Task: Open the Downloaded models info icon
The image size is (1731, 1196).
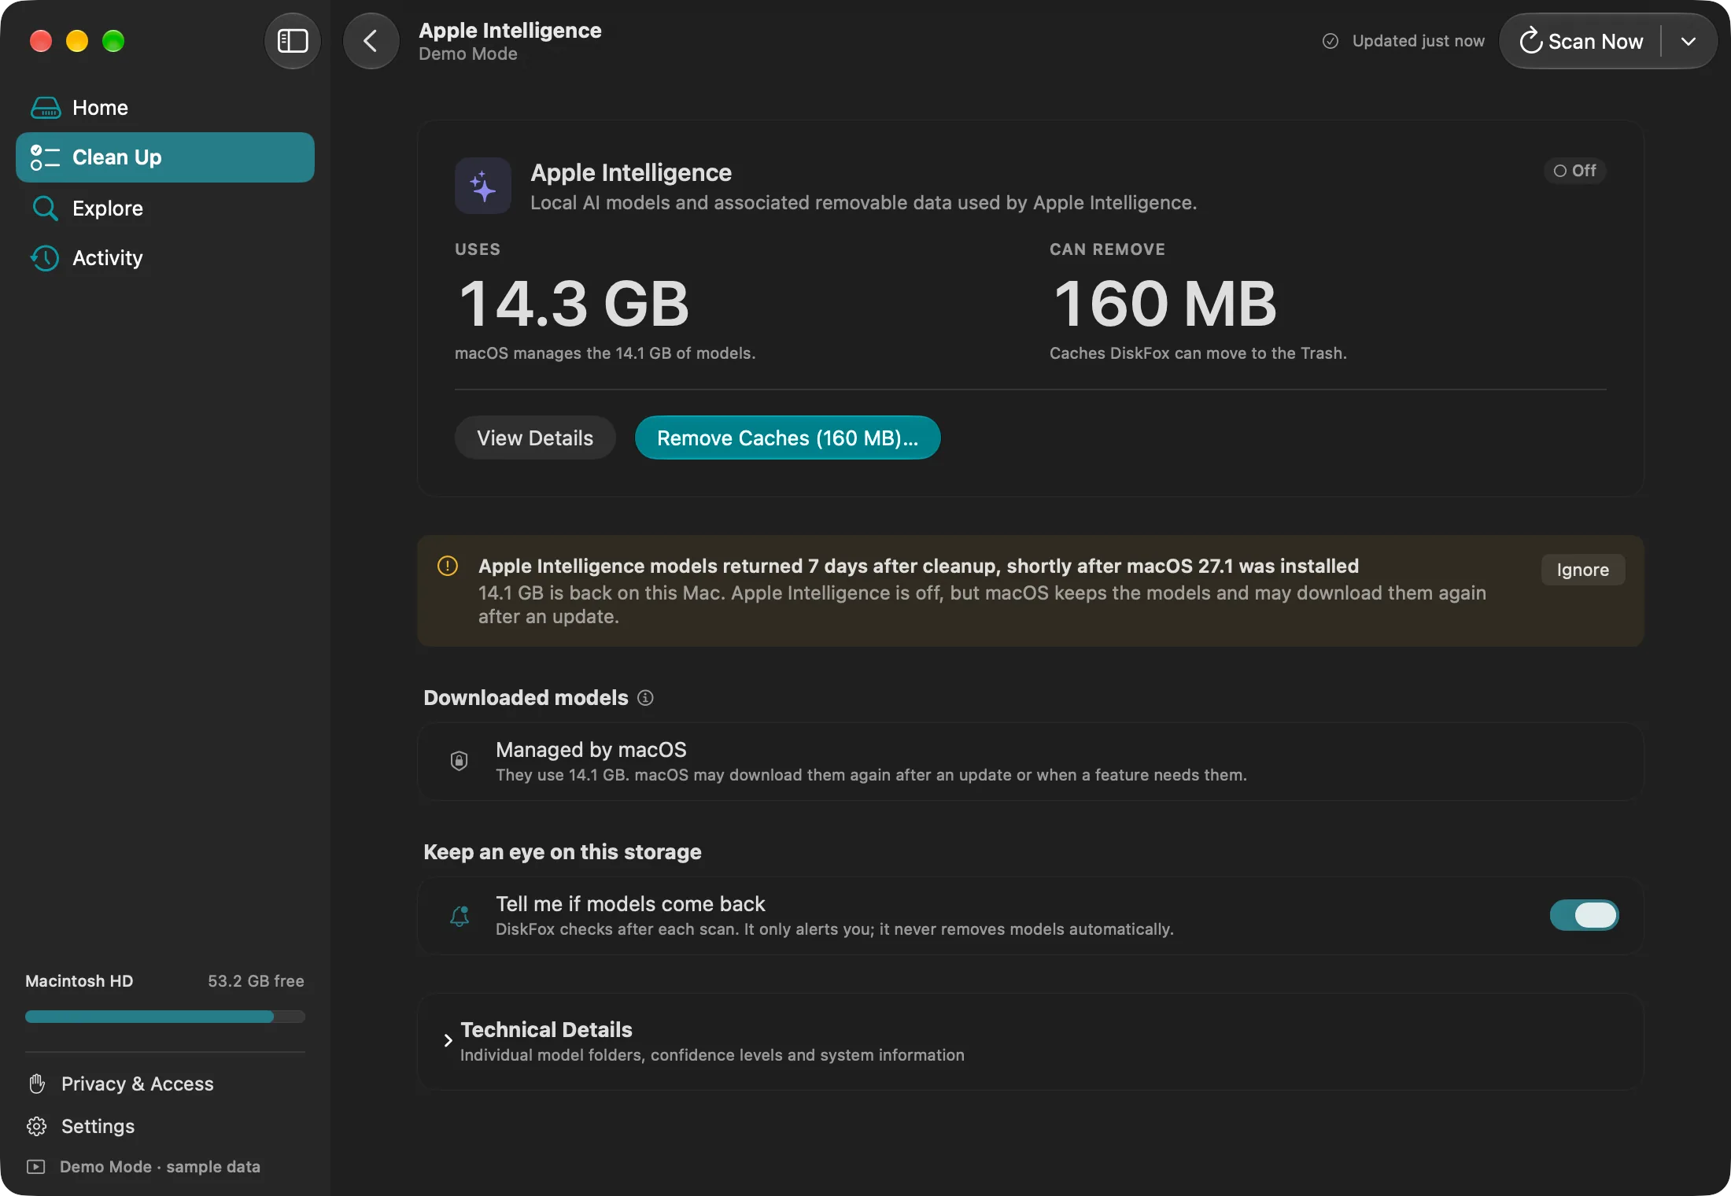Action: (645, 698)
